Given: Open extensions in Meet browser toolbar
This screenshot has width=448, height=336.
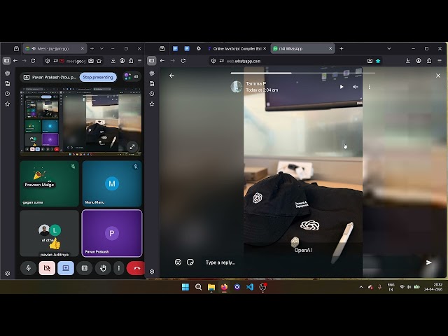Looking at the screenshot, I should (x=131, y=61).
